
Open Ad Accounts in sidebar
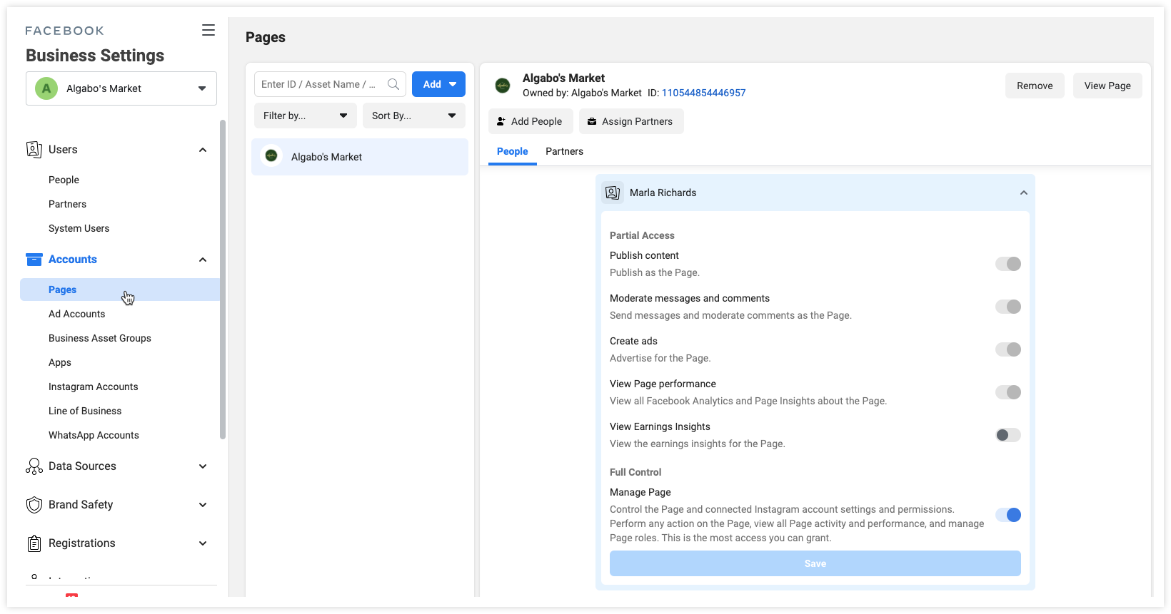[76, 314]
